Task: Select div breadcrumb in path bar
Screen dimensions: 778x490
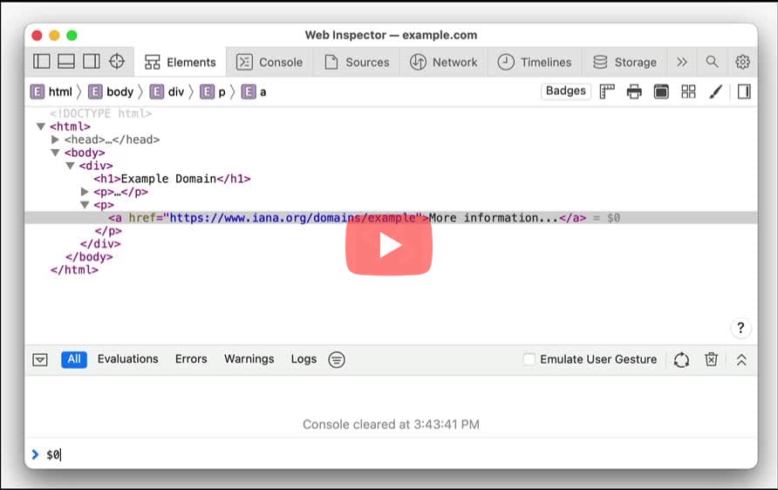Action: pos(167,92)
